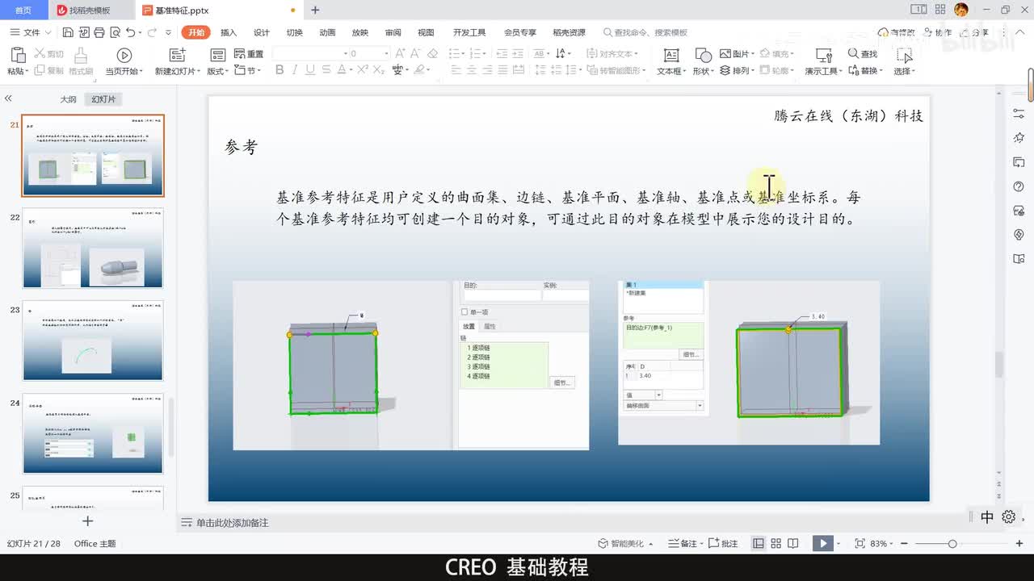Screen dimensions: 1034x581
Task: Click 分享 share button
Action: pos(974,32)
